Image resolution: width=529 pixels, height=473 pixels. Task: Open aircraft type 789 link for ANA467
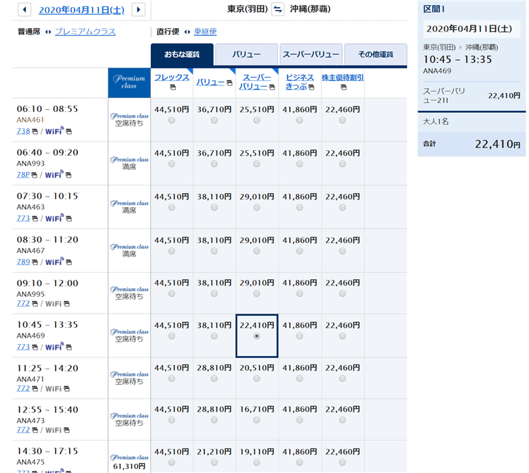[23, 261]
